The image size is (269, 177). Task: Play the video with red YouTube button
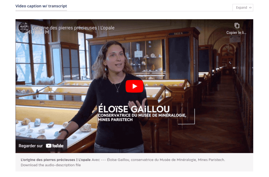click(x=134, y=86)
